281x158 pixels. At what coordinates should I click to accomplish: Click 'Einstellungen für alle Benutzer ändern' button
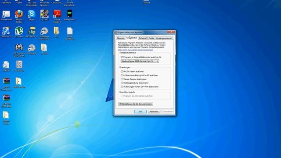[x=136, y=104]
